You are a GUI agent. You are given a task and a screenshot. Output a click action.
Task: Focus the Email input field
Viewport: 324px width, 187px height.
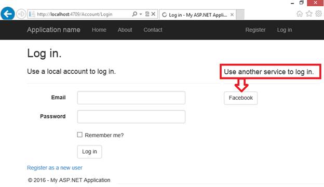click(131, 98)
